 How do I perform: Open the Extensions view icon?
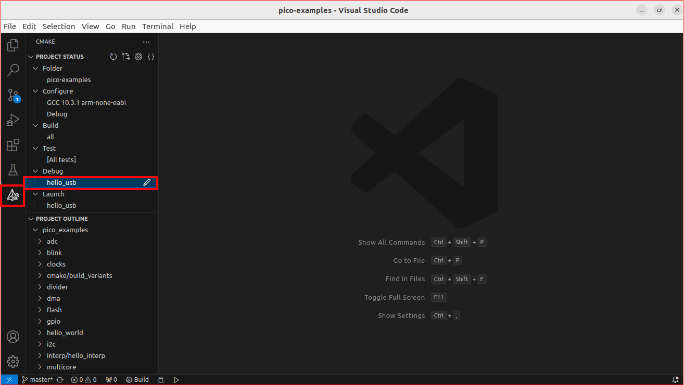pyautogui.click(x=12, y=145)
